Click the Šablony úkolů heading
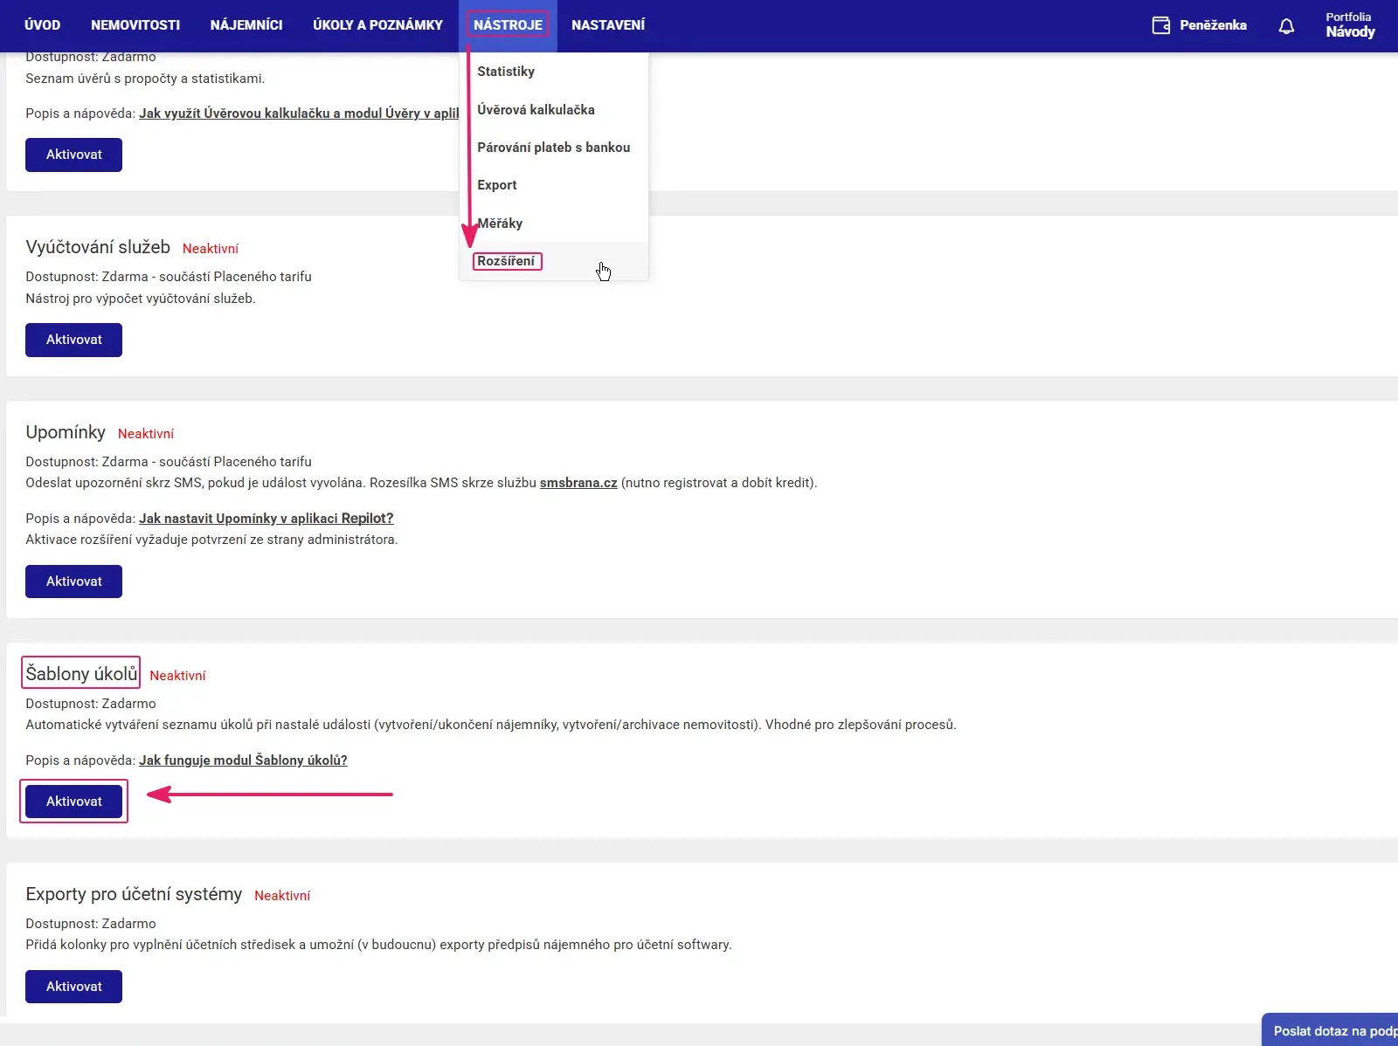This screenshot has width=1398, height=1046. click(81, 673)
